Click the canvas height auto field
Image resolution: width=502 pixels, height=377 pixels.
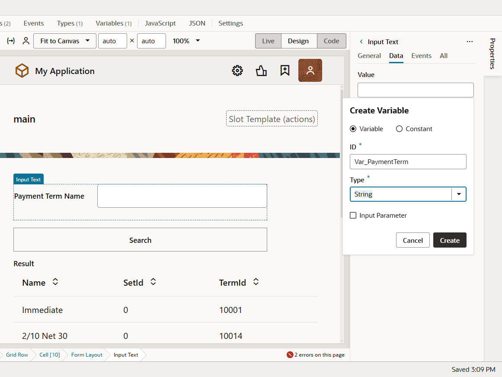151,41
